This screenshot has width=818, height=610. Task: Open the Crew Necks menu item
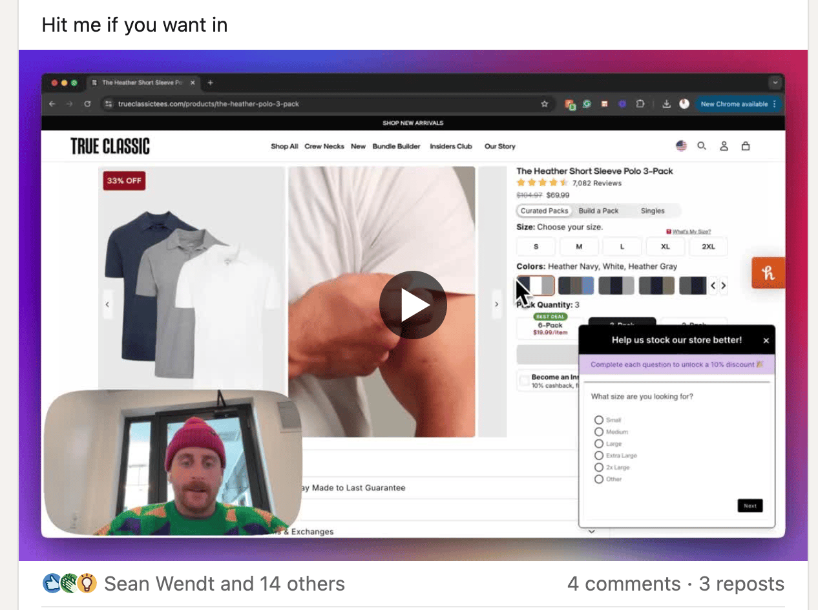(x=324, y=147)
